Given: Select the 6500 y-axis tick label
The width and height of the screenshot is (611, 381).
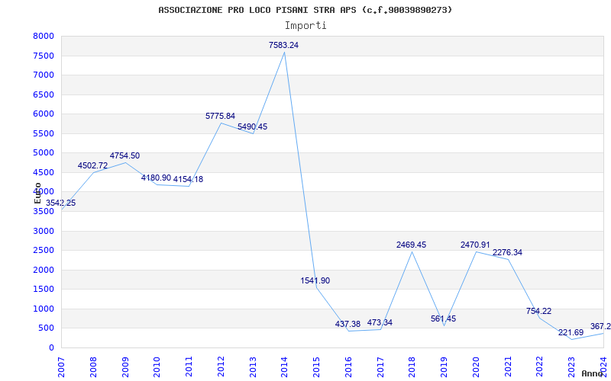Looking at the screenshot, I should [44, 94].
